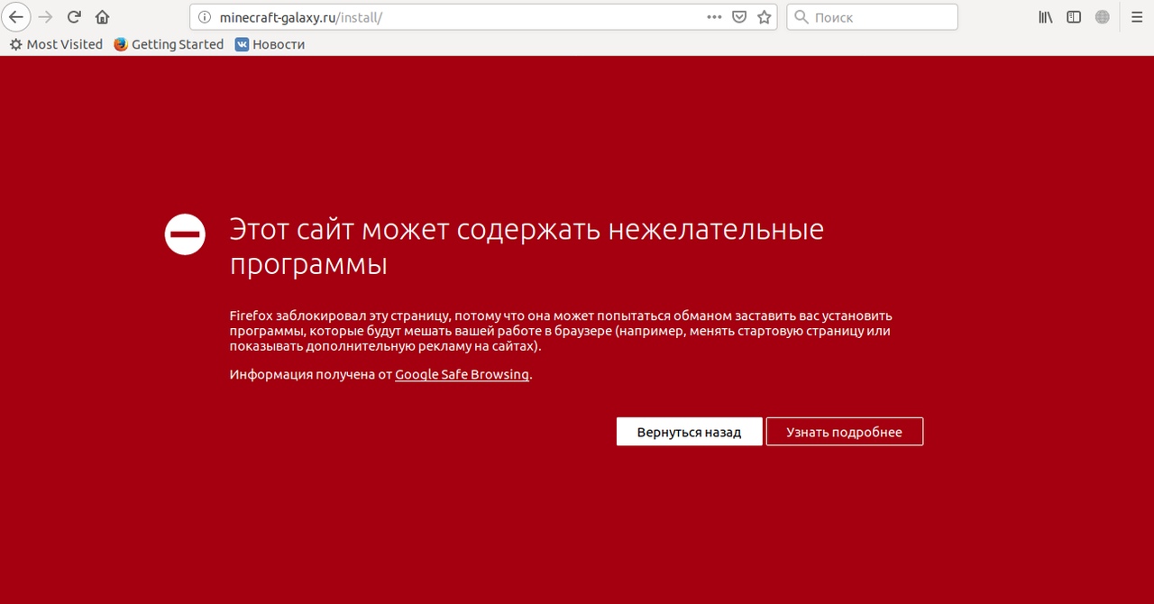Go back using the browser back arrow
1154x604 pixels.
tap(16, 17)
